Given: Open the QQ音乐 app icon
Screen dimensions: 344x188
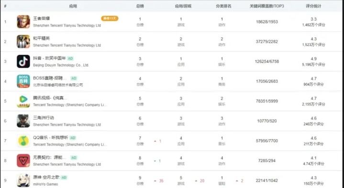Looking at the screenshot, I should coord(23,141).
